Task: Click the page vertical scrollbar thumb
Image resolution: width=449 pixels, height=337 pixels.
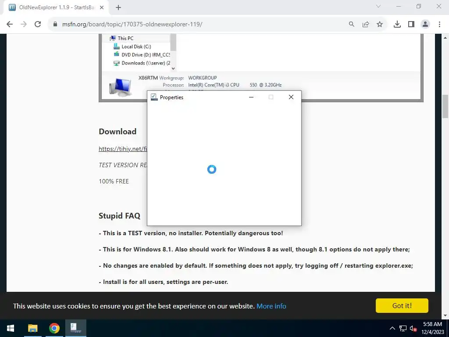Action: pyautogui.click(x=445, y=106)
